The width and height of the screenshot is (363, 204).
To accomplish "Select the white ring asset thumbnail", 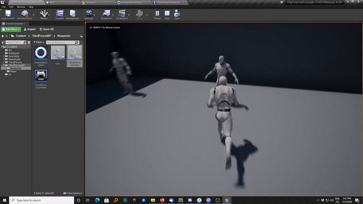I will (x=41, y=53).
